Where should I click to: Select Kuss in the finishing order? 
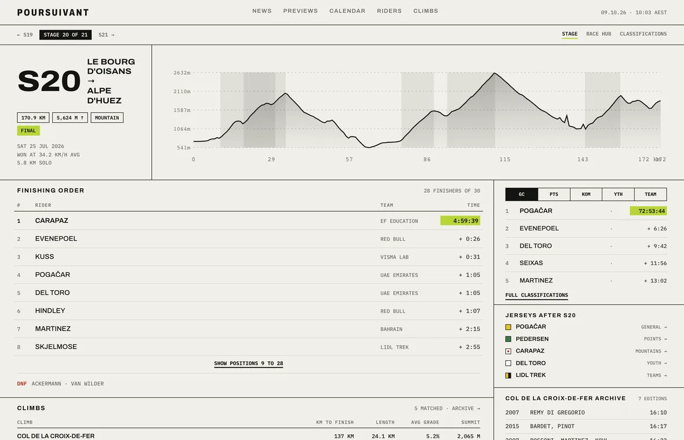[x=249, y=257]
